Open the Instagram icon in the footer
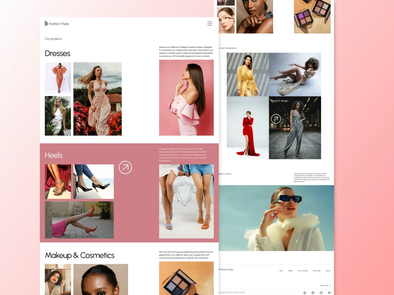Screen dimensions: 394x295 [305, 293]
